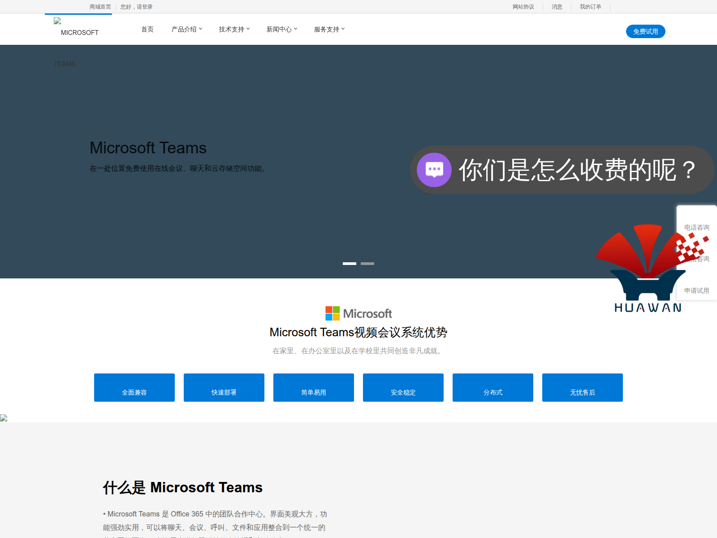The height and width of the screenshot is (538, 717).
Task: Click the MICROSOFT logo text
Action: pos(80,33)
